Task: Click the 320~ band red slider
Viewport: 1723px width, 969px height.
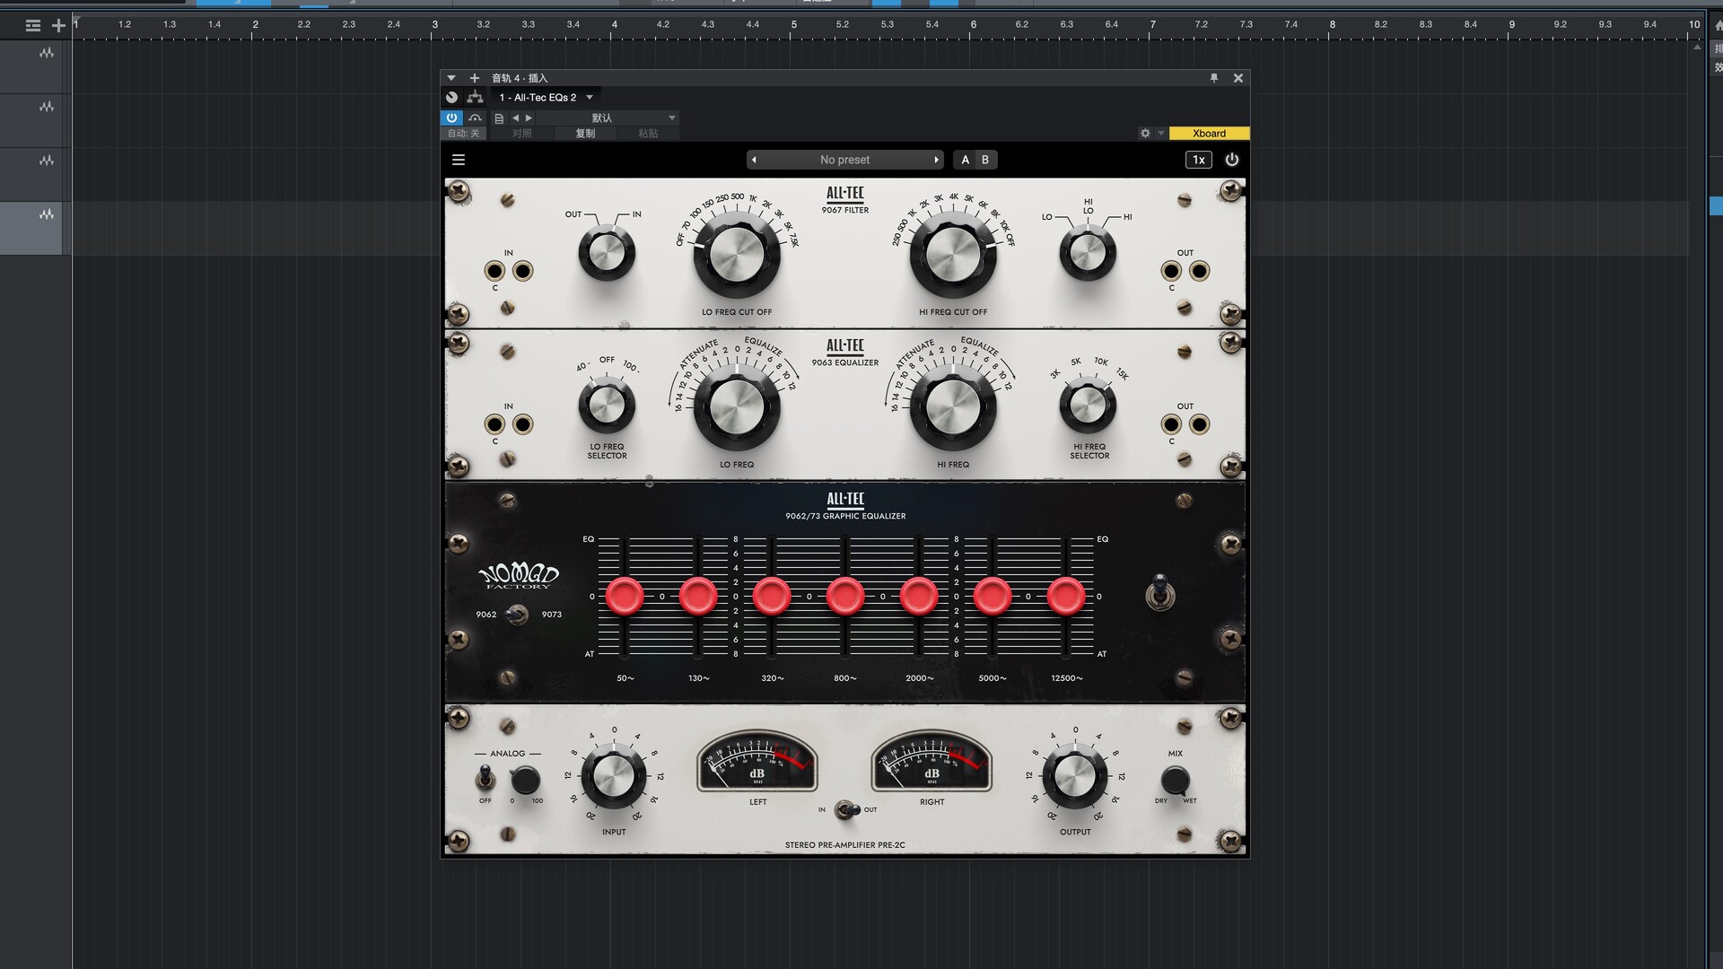Action: pos(772,596)
